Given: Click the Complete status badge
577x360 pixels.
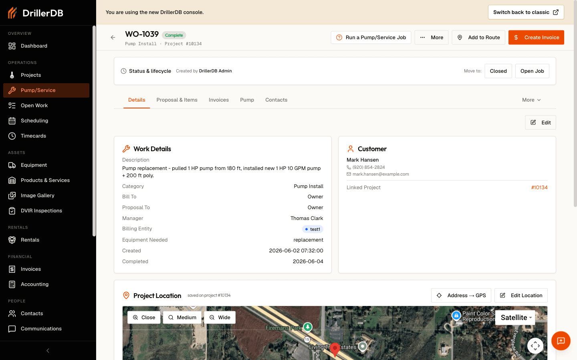Looking at the screenshot, I should point(174,35).
